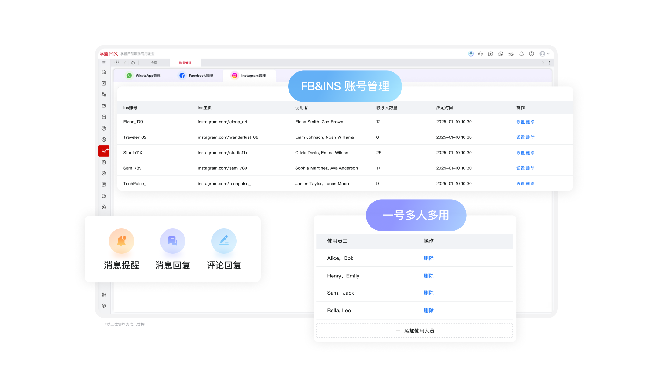
Task: Click 设置 for the Elena_179 account
Action: (520, 122)
